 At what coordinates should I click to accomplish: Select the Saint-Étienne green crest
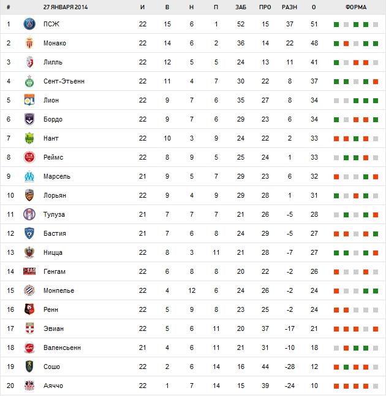click(x=29, y=82)
